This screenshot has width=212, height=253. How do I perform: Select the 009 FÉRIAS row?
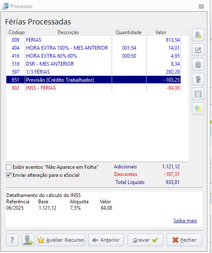[94, 40]
